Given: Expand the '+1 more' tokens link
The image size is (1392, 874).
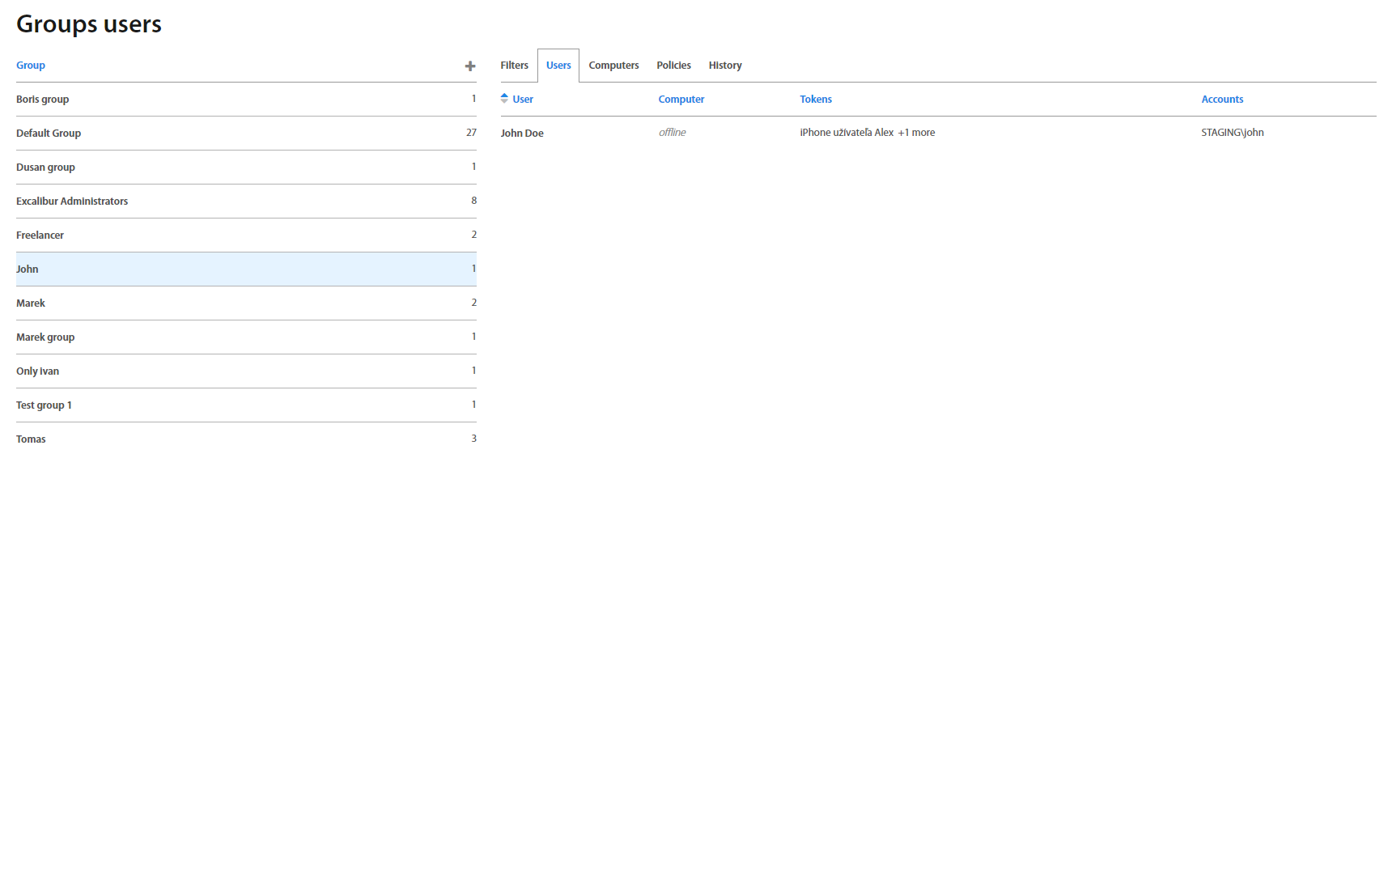Looking at the screenshot, I should point(916,133).
